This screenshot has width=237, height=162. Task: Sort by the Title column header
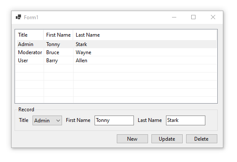tap(30, 35)
